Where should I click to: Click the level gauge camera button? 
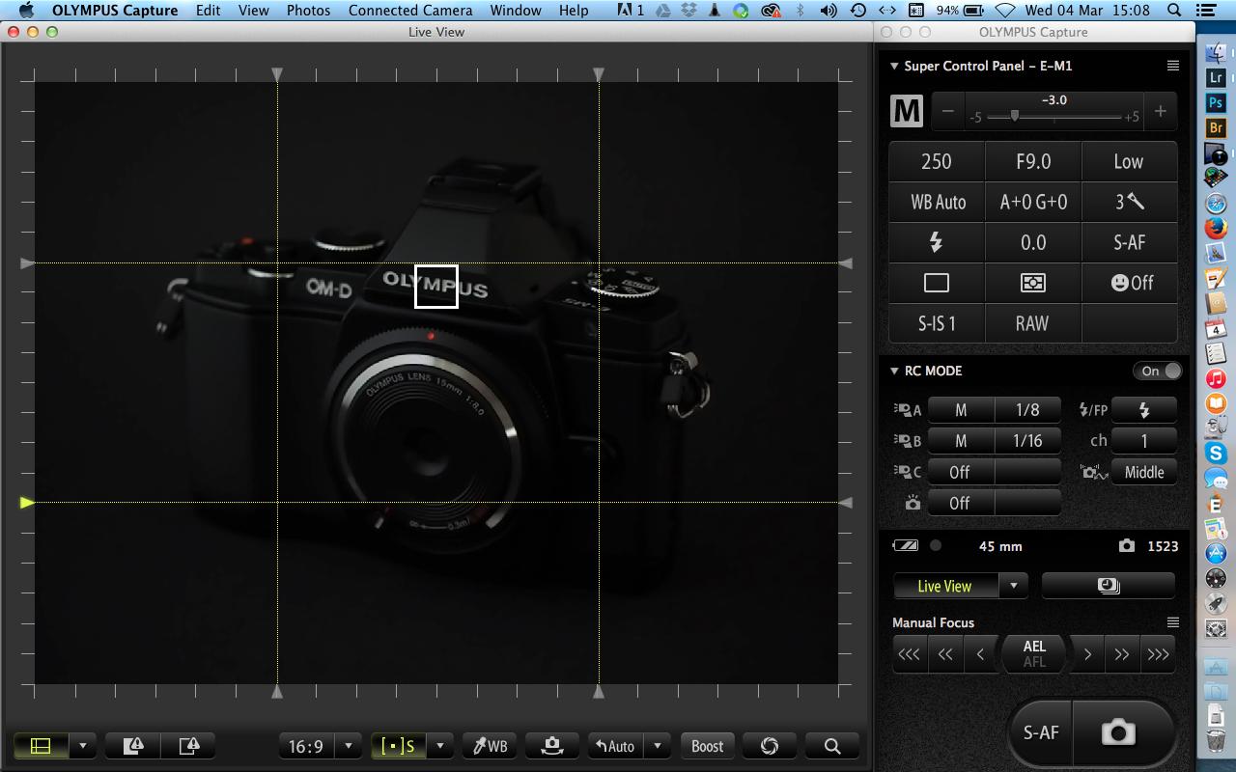(552, 746)
